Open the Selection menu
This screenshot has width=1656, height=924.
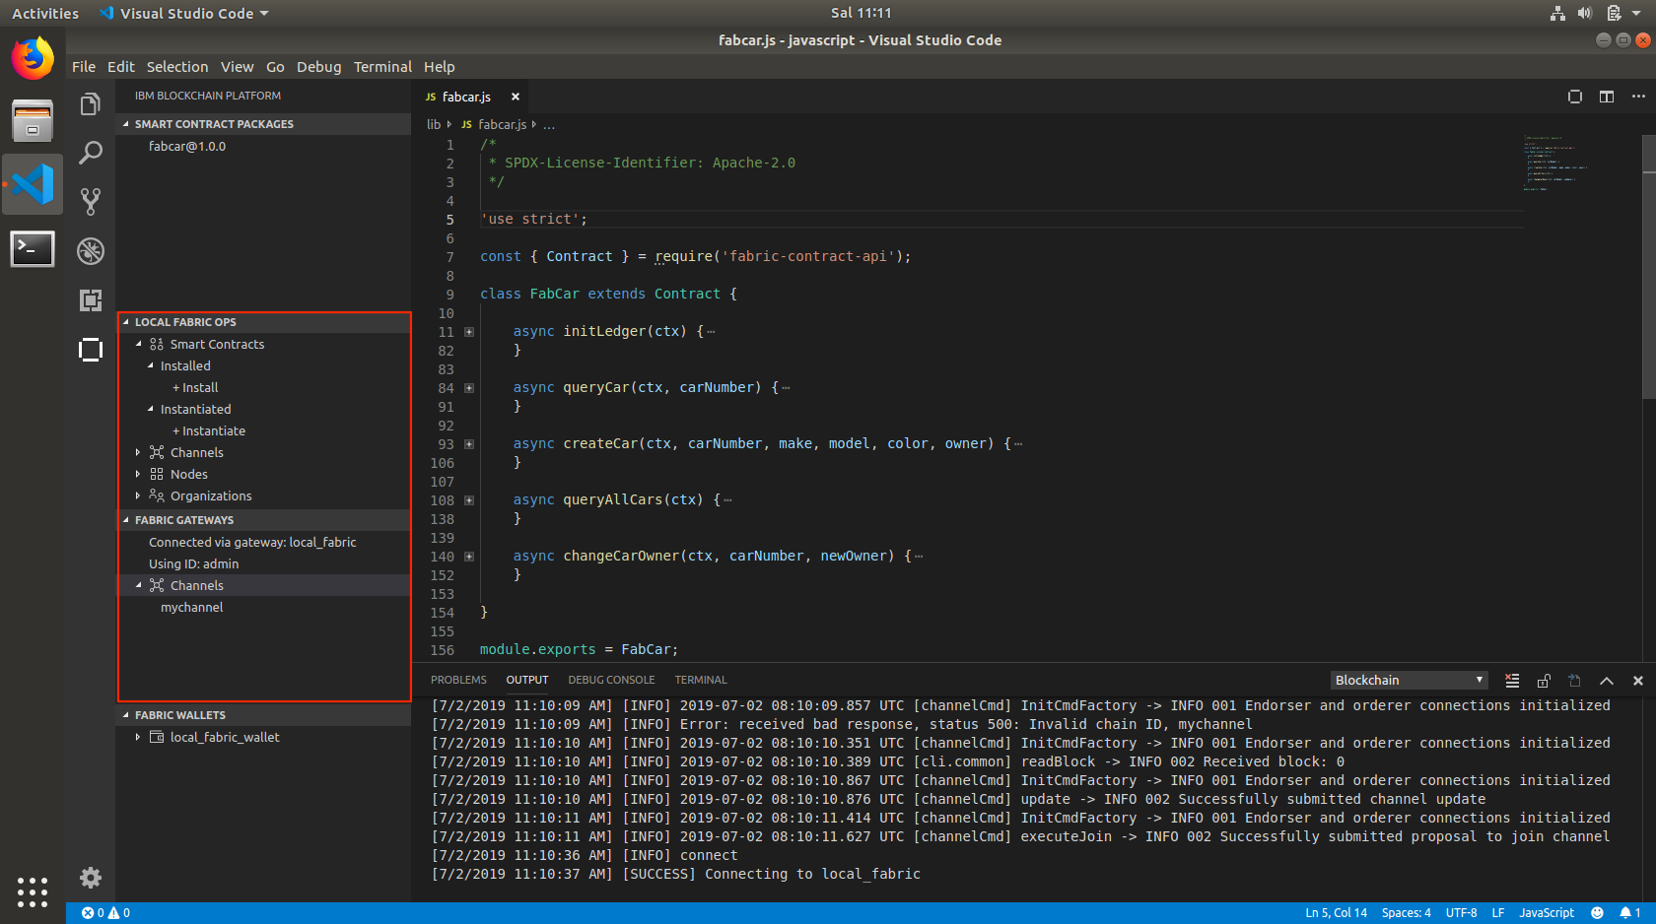tap(177, 67)
